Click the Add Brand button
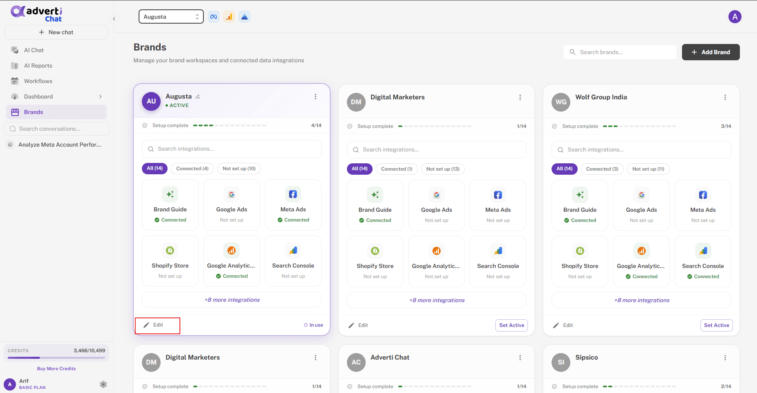 point(711,52)
